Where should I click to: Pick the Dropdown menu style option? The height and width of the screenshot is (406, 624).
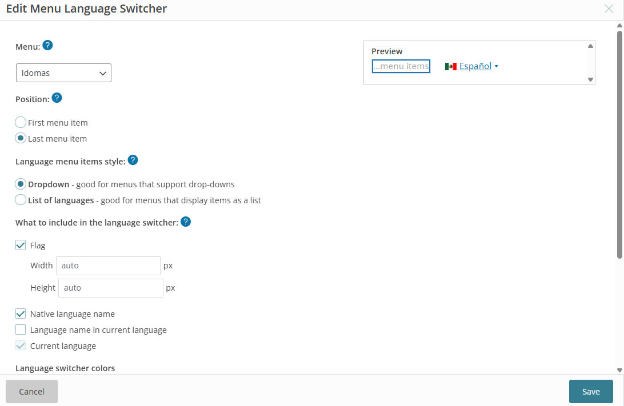tap(21, 184)
